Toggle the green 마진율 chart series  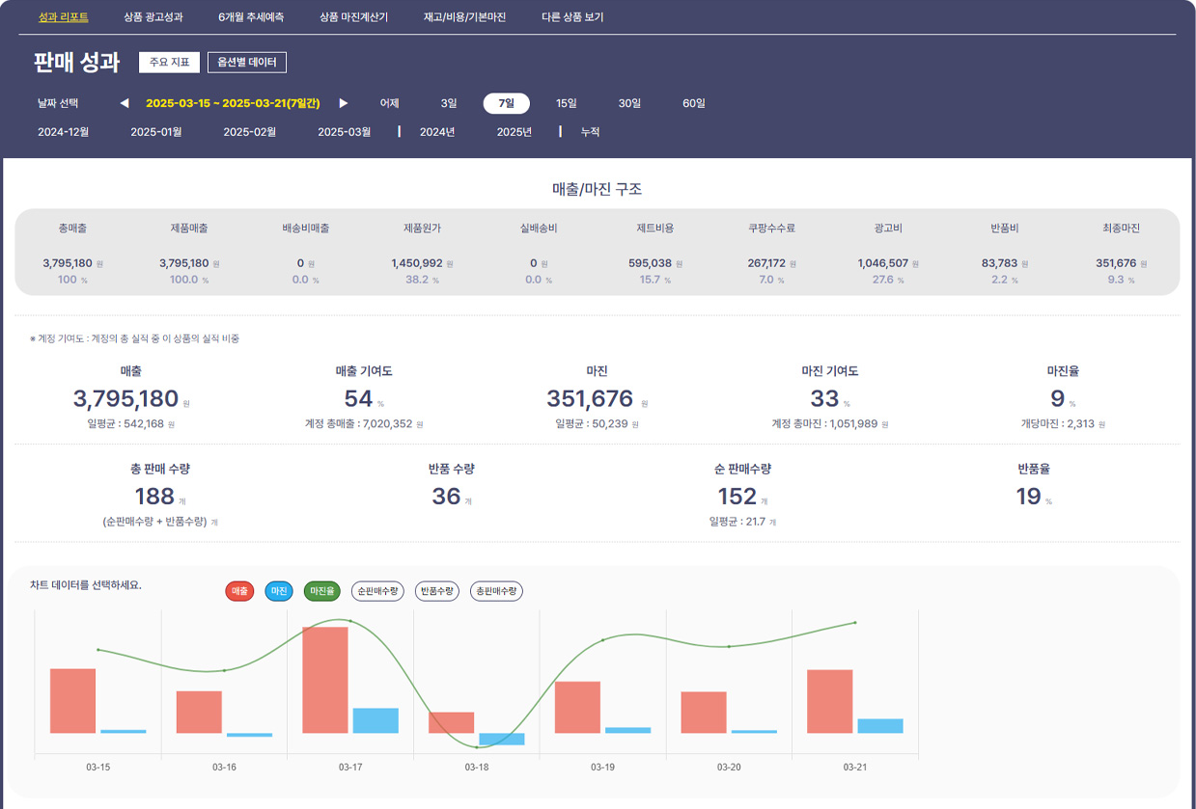321,591
